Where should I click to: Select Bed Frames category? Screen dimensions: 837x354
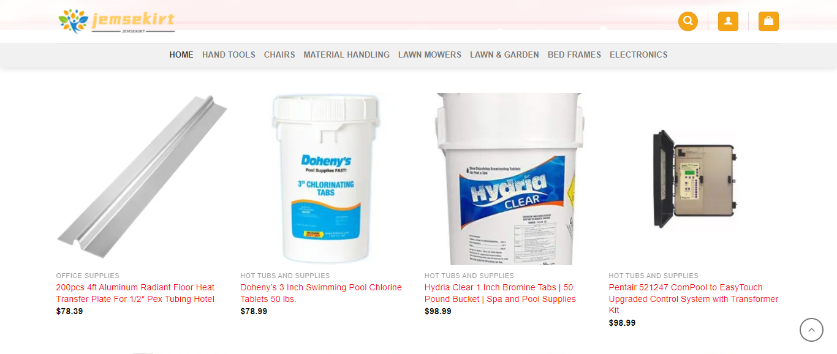coord(574,55)
